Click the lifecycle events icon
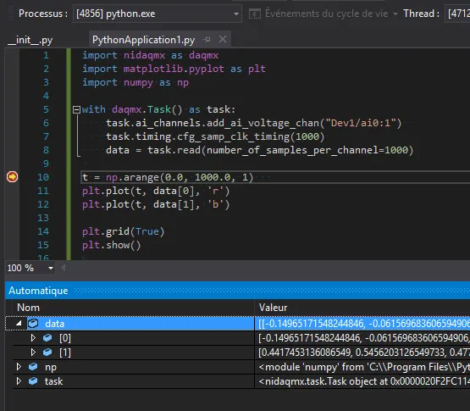The image size is (470, 411). point(255,14)
